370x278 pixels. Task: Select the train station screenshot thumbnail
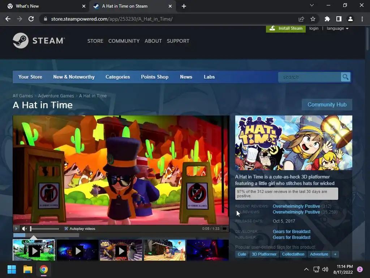tap(165, 250)
